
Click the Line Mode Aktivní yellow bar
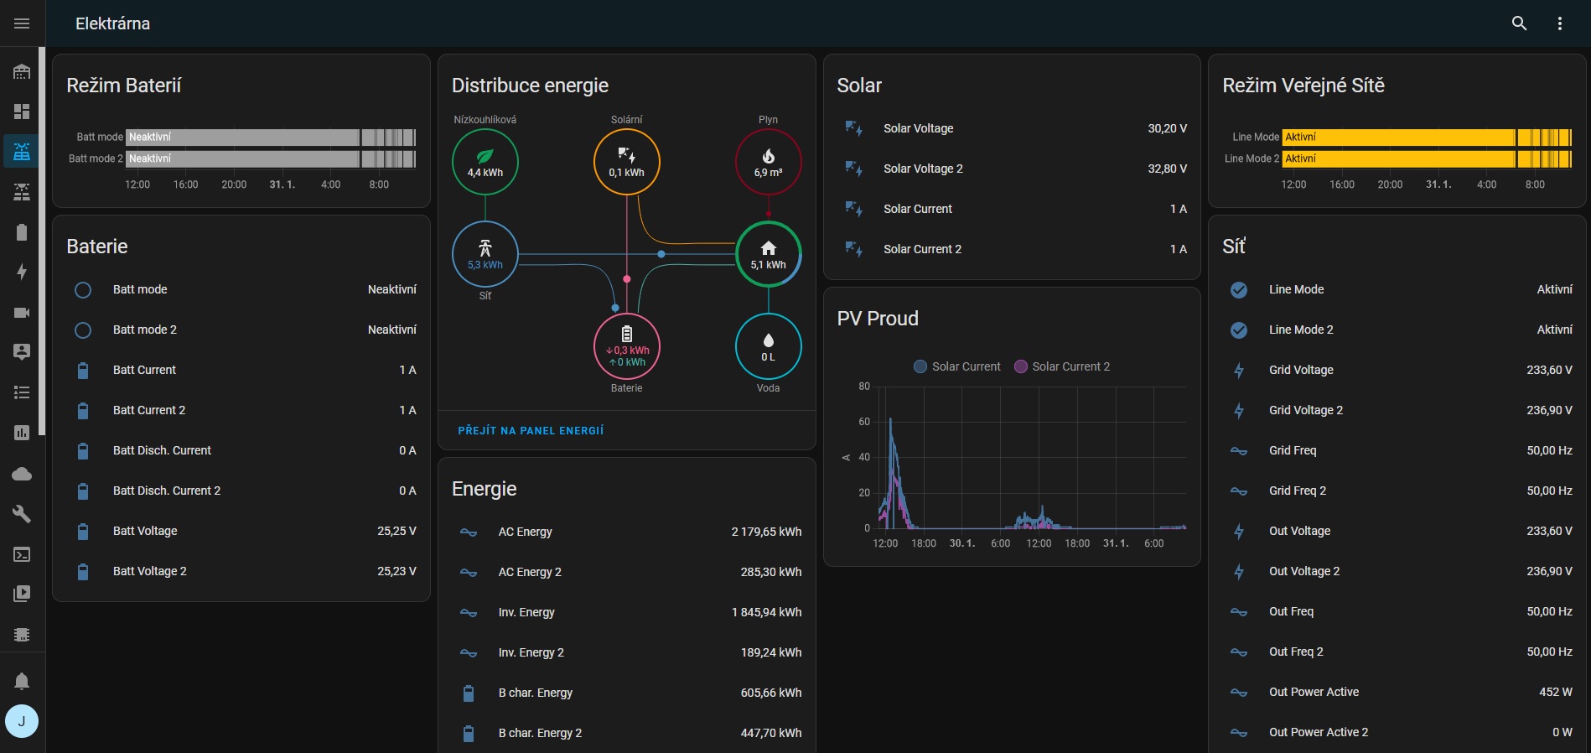click(x=1427, y=137)
